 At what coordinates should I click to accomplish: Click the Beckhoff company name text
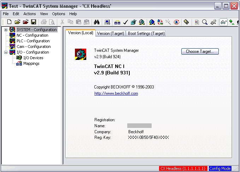pyautogui.click(x=136, y=132)
